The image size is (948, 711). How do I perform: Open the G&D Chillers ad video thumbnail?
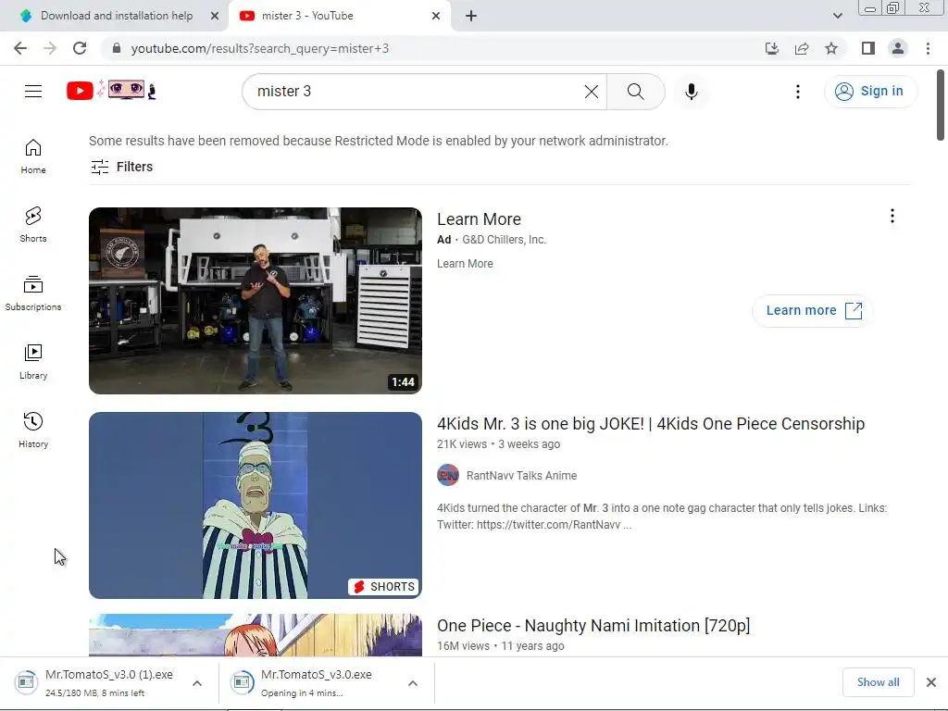256,301
